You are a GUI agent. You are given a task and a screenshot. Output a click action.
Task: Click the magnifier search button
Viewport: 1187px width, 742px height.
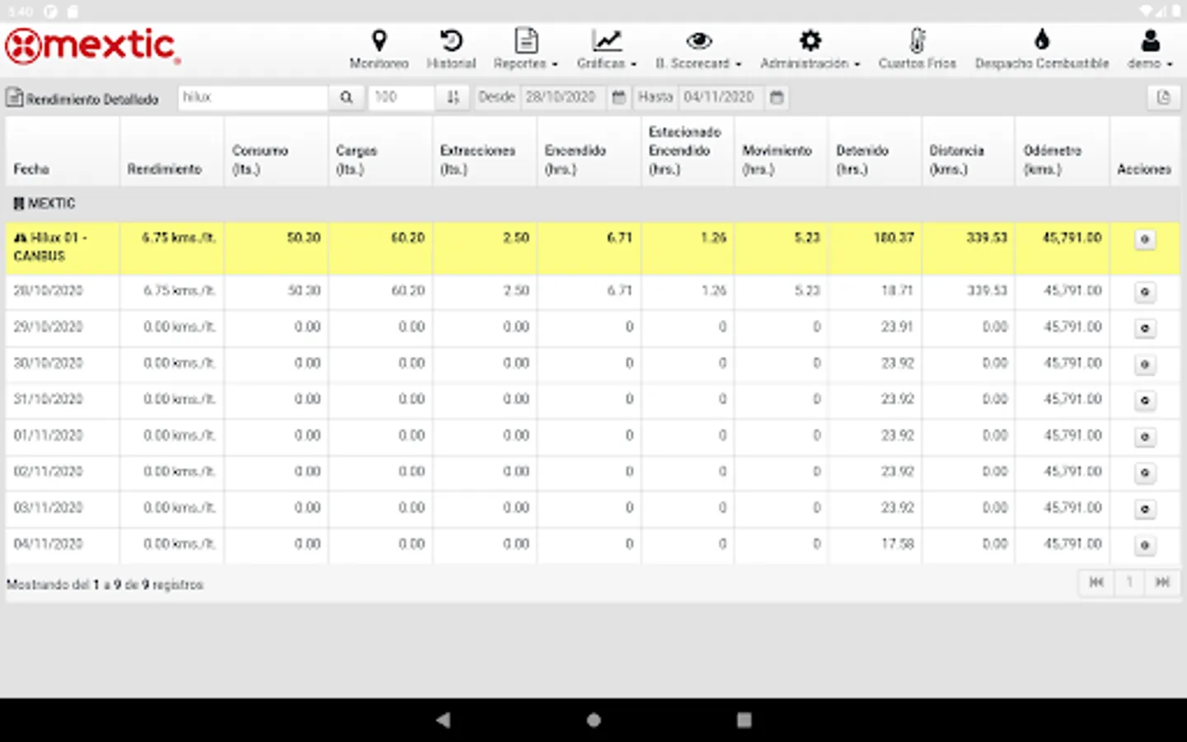click(346, 97)
